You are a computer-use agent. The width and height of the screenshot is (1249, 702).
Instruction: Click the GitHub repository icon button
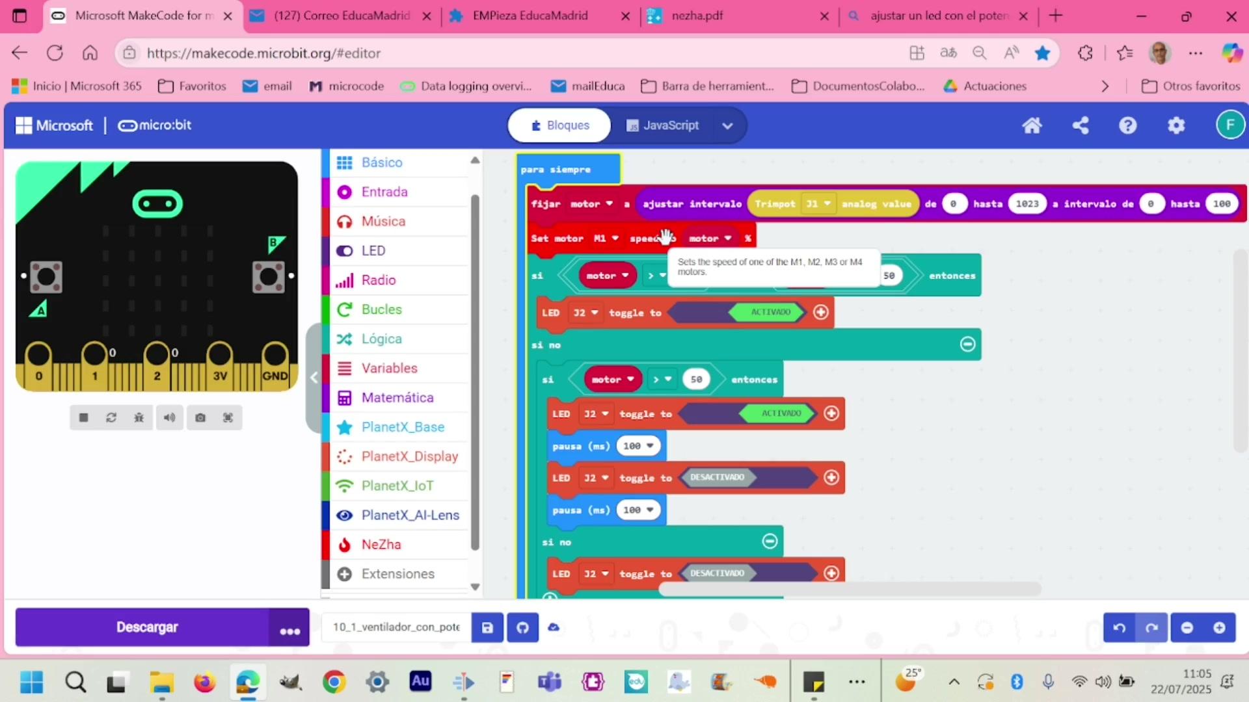pos(522,628)
